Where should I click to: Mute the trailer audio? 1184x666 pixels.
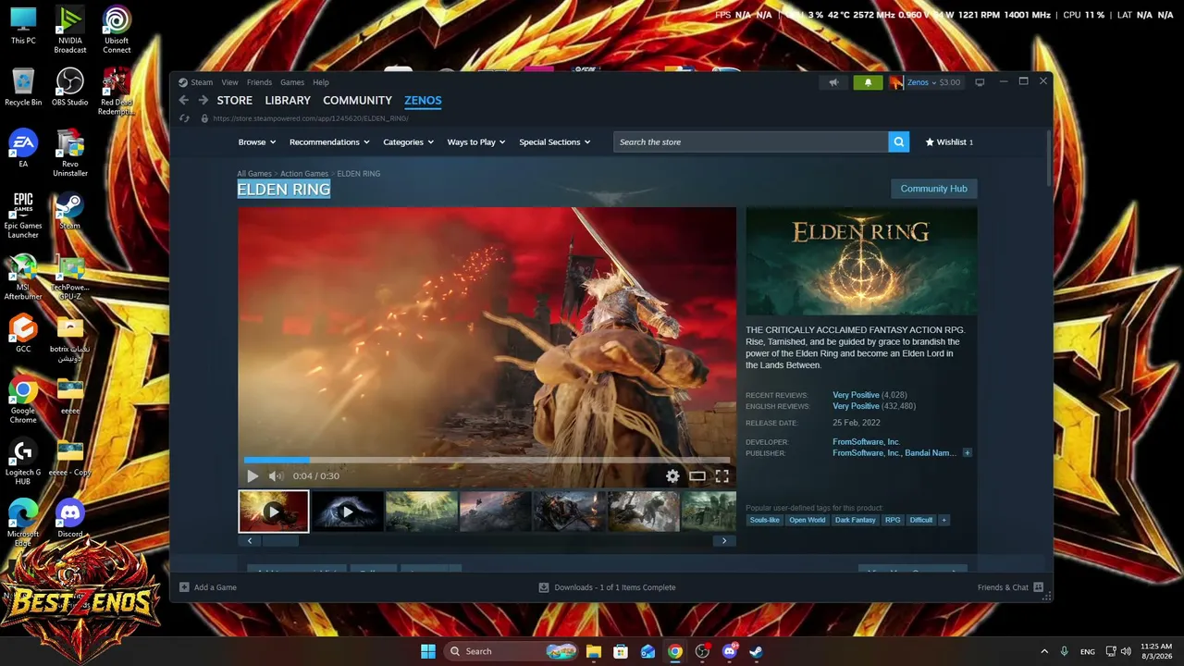click(x=276, y=475)
